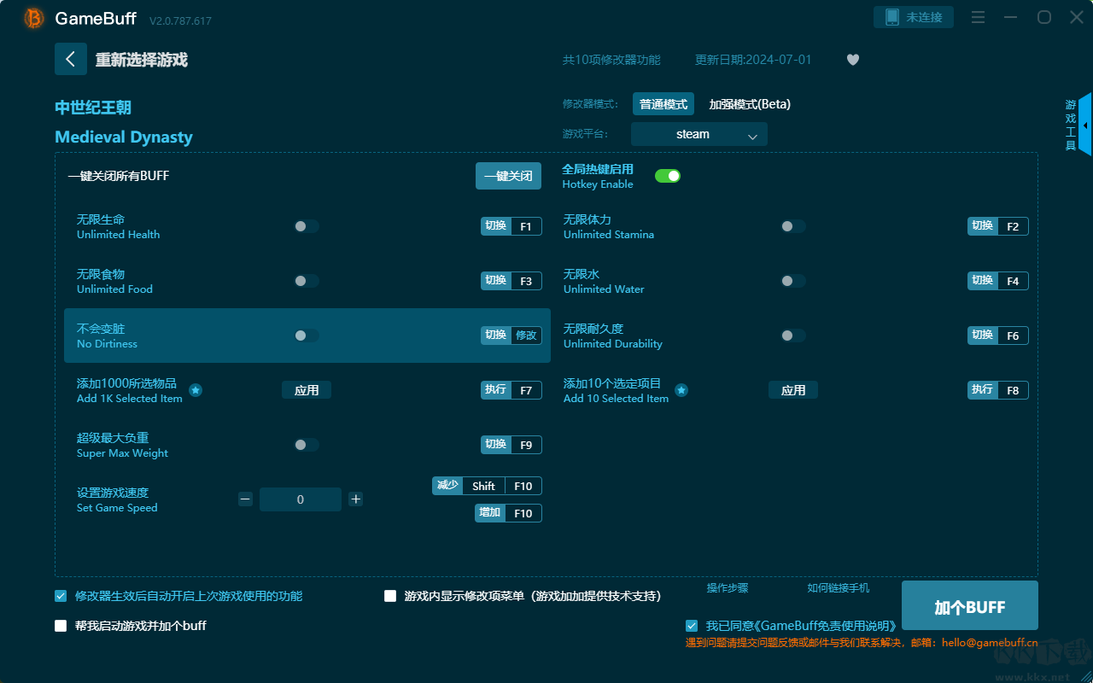The width and height of the screenshot is (1093, 683).
Task: Click the 共10项修改器功能 text
Action: [611, 60]
